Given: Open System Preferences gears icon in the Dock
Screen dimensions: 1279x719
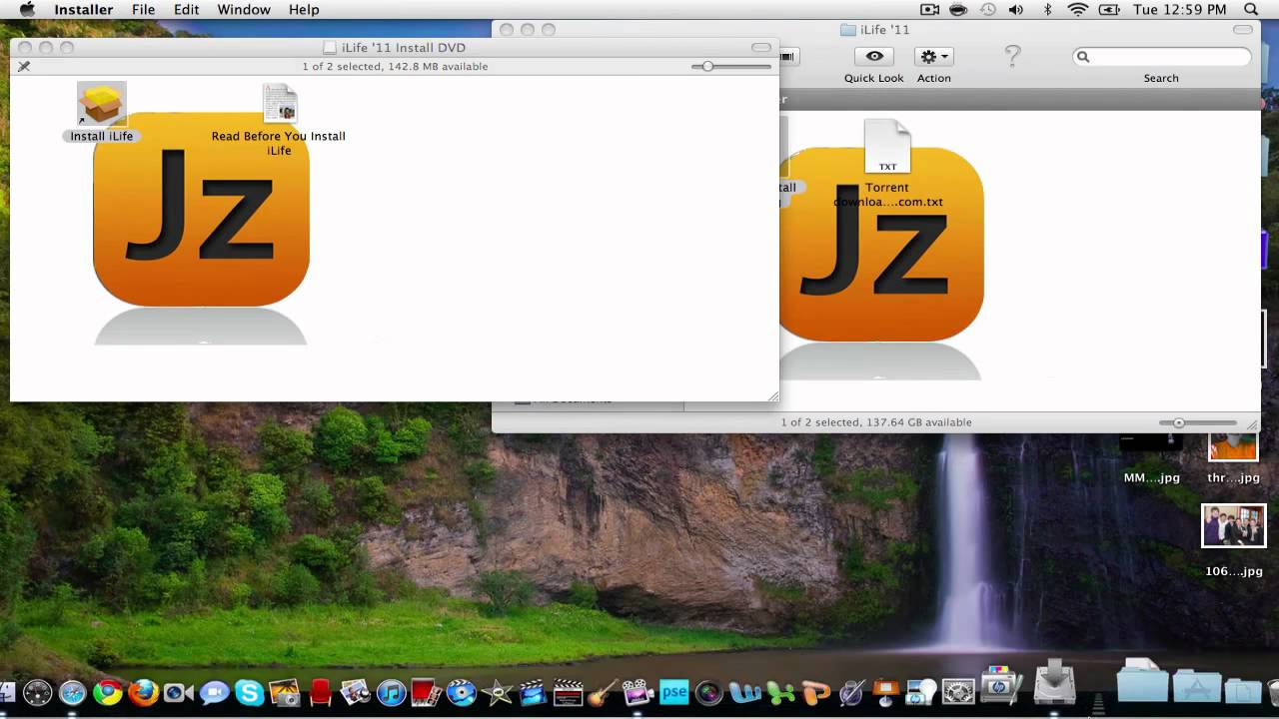Looking at the screenshot, I should [x=958, y=691].
